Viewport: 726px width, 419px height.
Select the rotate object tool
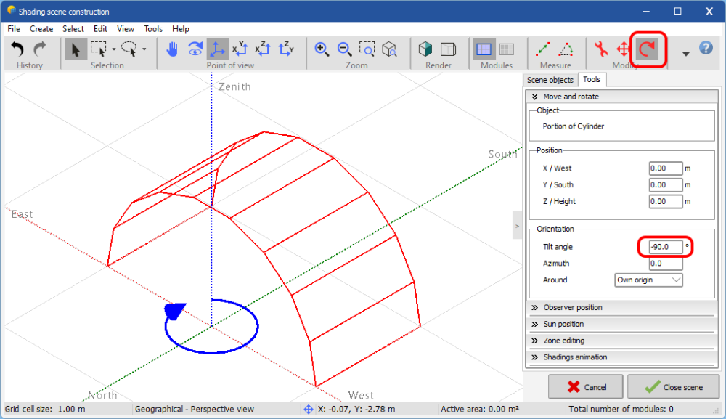646,49
